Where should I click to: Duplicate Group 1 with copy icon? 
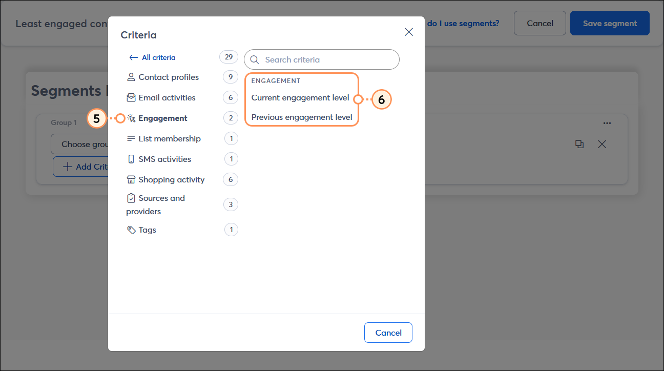(579, 145)
